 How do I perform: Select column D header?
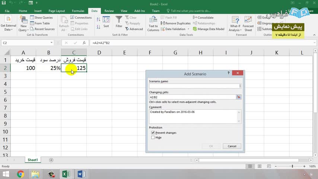(x=99, y=53)
